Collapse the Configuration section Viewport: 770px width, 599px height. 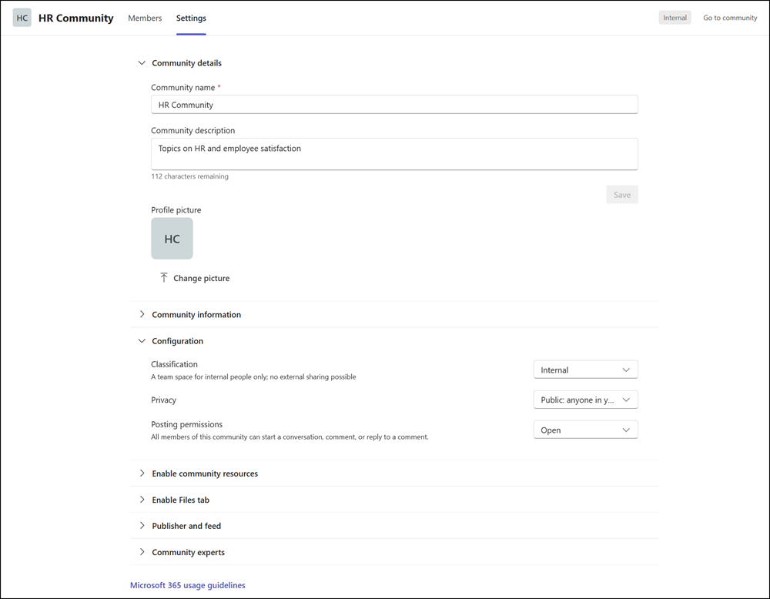coord(142,340)
